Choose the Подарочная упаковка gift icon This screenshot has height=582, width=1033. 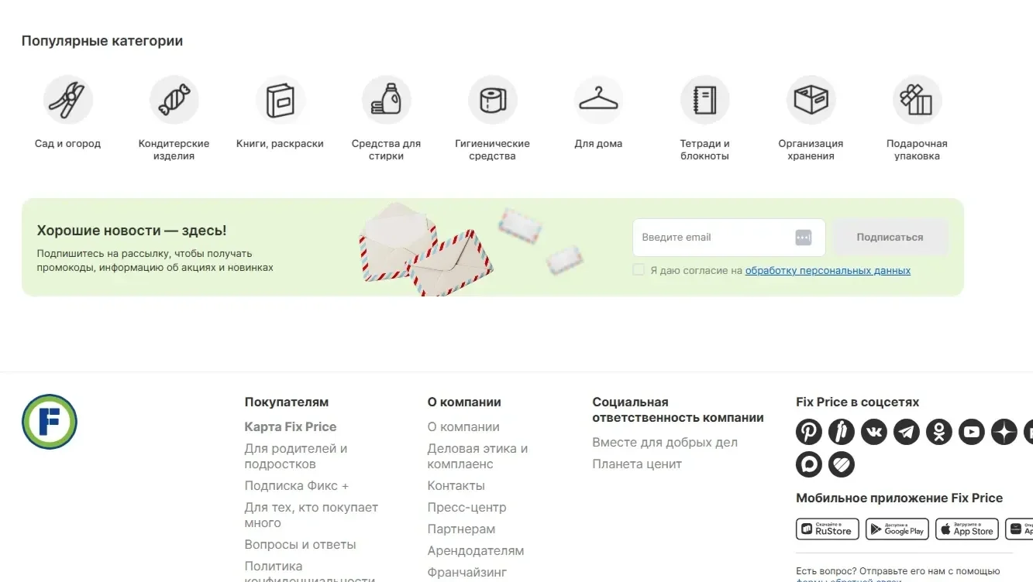coord(918,100)
